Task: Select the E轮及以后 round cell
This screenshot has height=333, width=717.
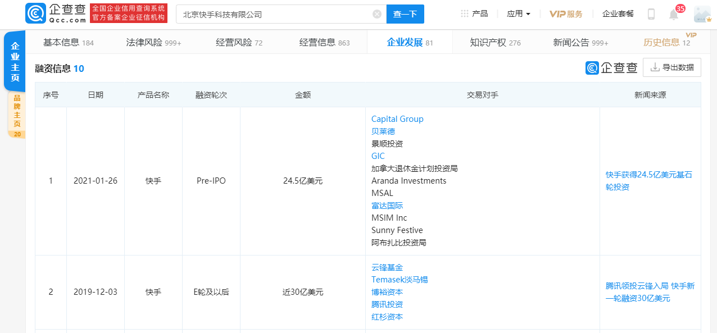Action: [211, 292]
